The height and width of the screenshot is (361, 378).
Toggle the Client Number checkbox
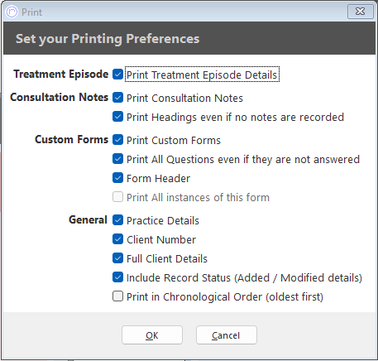pyautogui.click(x=117, y=239)
